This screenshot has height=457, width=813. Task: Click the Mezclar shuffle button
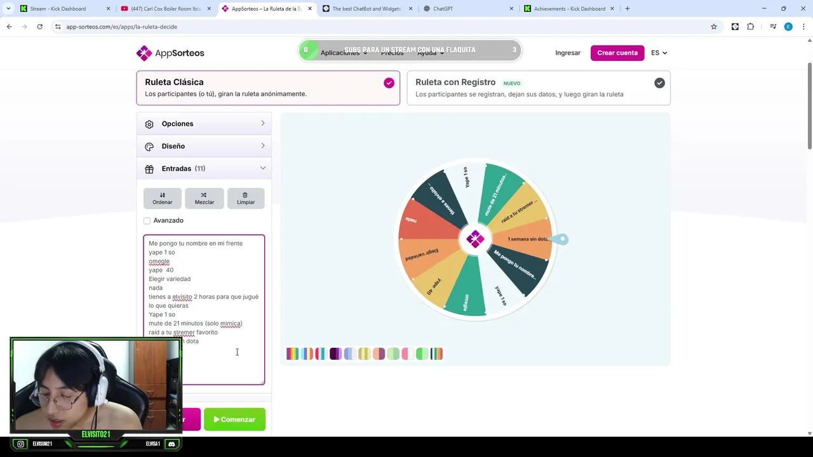pyautogui.click(x=204, y=198)
